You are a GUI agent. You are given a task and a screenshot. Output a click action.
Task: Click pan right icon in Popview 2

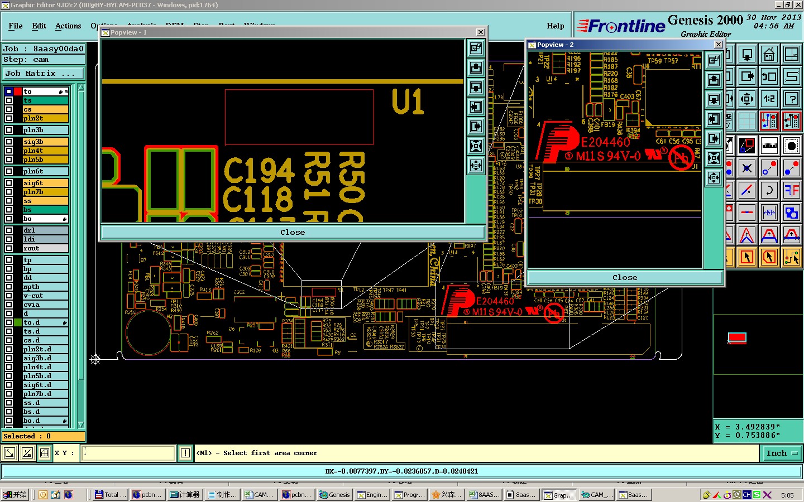[x=714, y=138]
